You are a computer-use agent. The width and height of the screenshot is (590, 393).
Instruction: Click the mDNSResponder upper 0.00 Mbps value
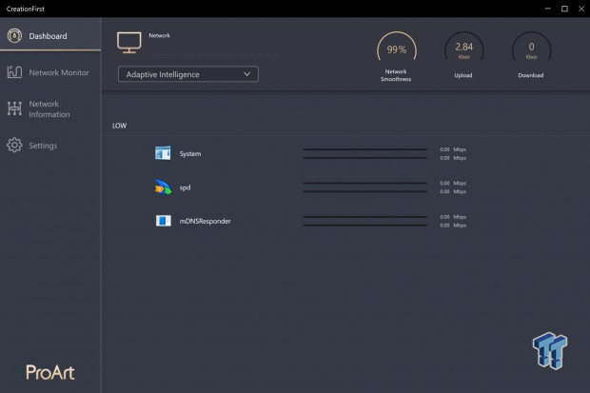[x=453, y=217]
